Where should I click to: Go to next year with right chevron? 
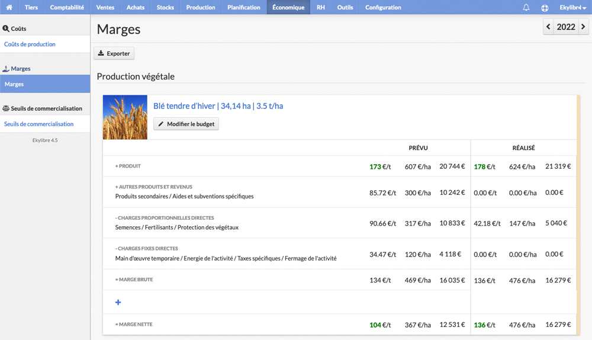(583, 27)
